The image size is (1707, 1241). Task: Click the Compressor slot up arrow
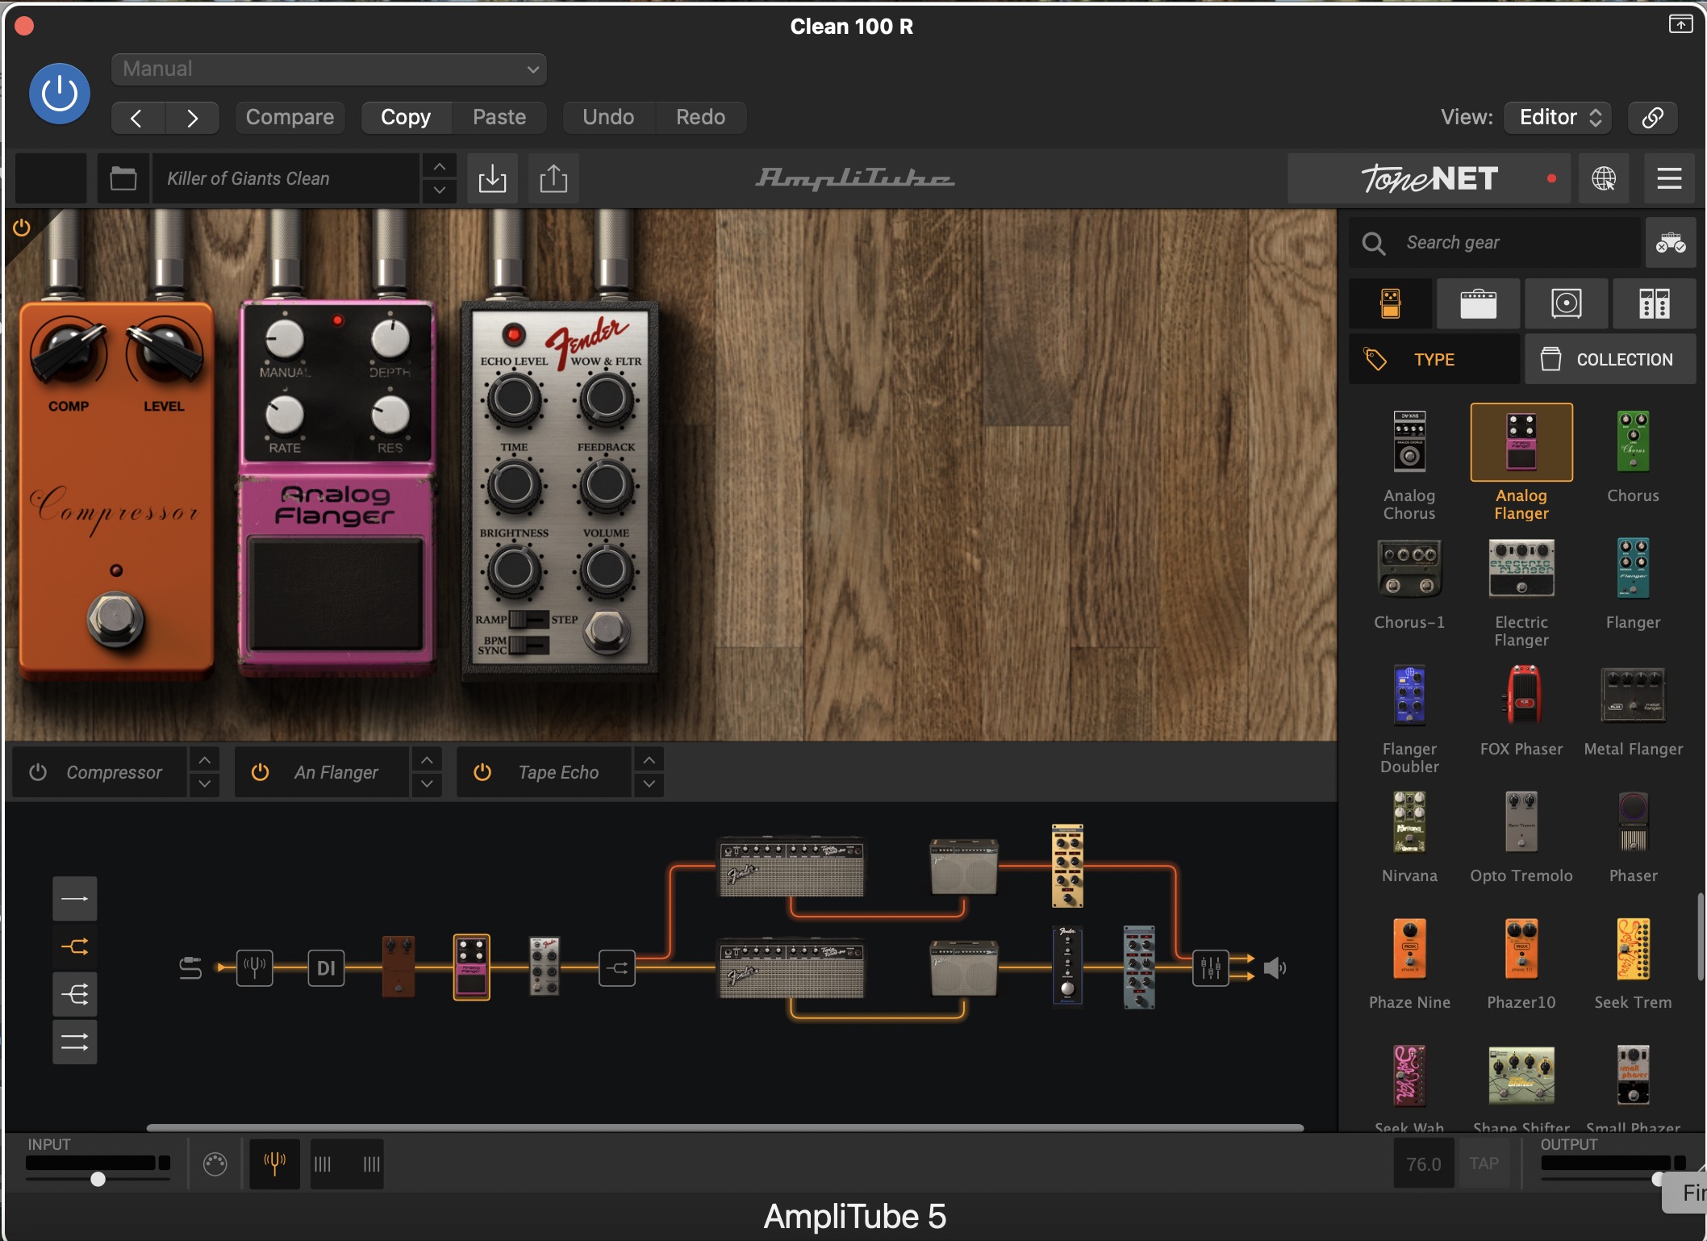coord(205,760)
